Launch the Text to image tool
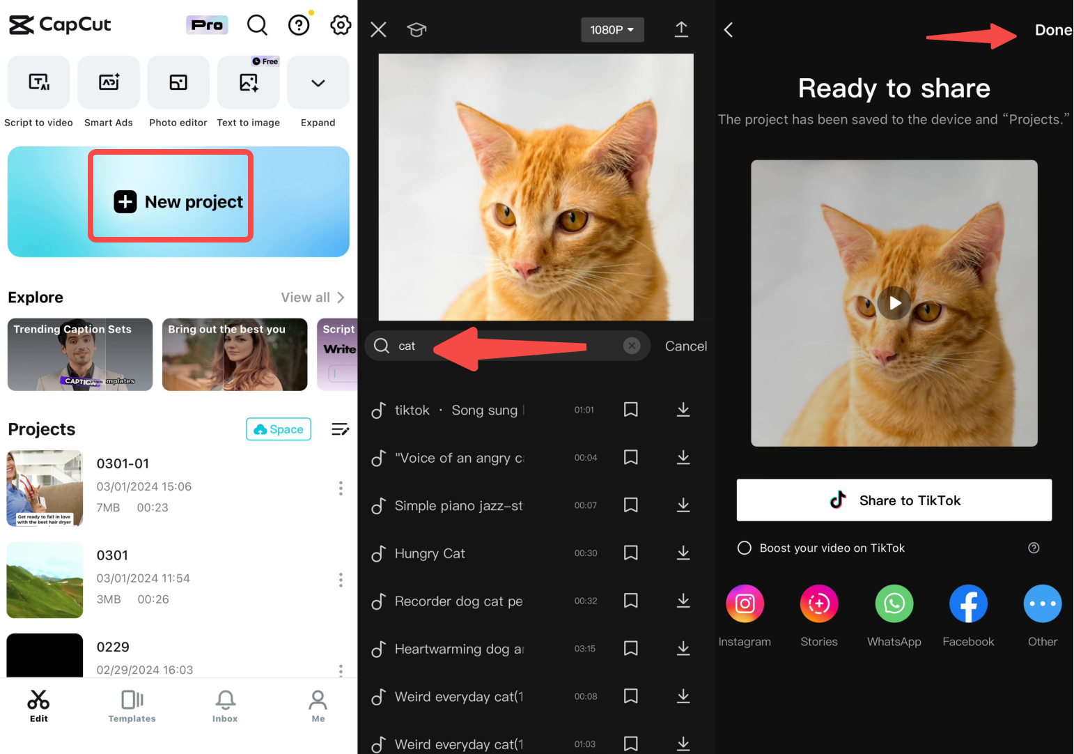Viewport: 1074px width, 754px height. pos(248,82)
